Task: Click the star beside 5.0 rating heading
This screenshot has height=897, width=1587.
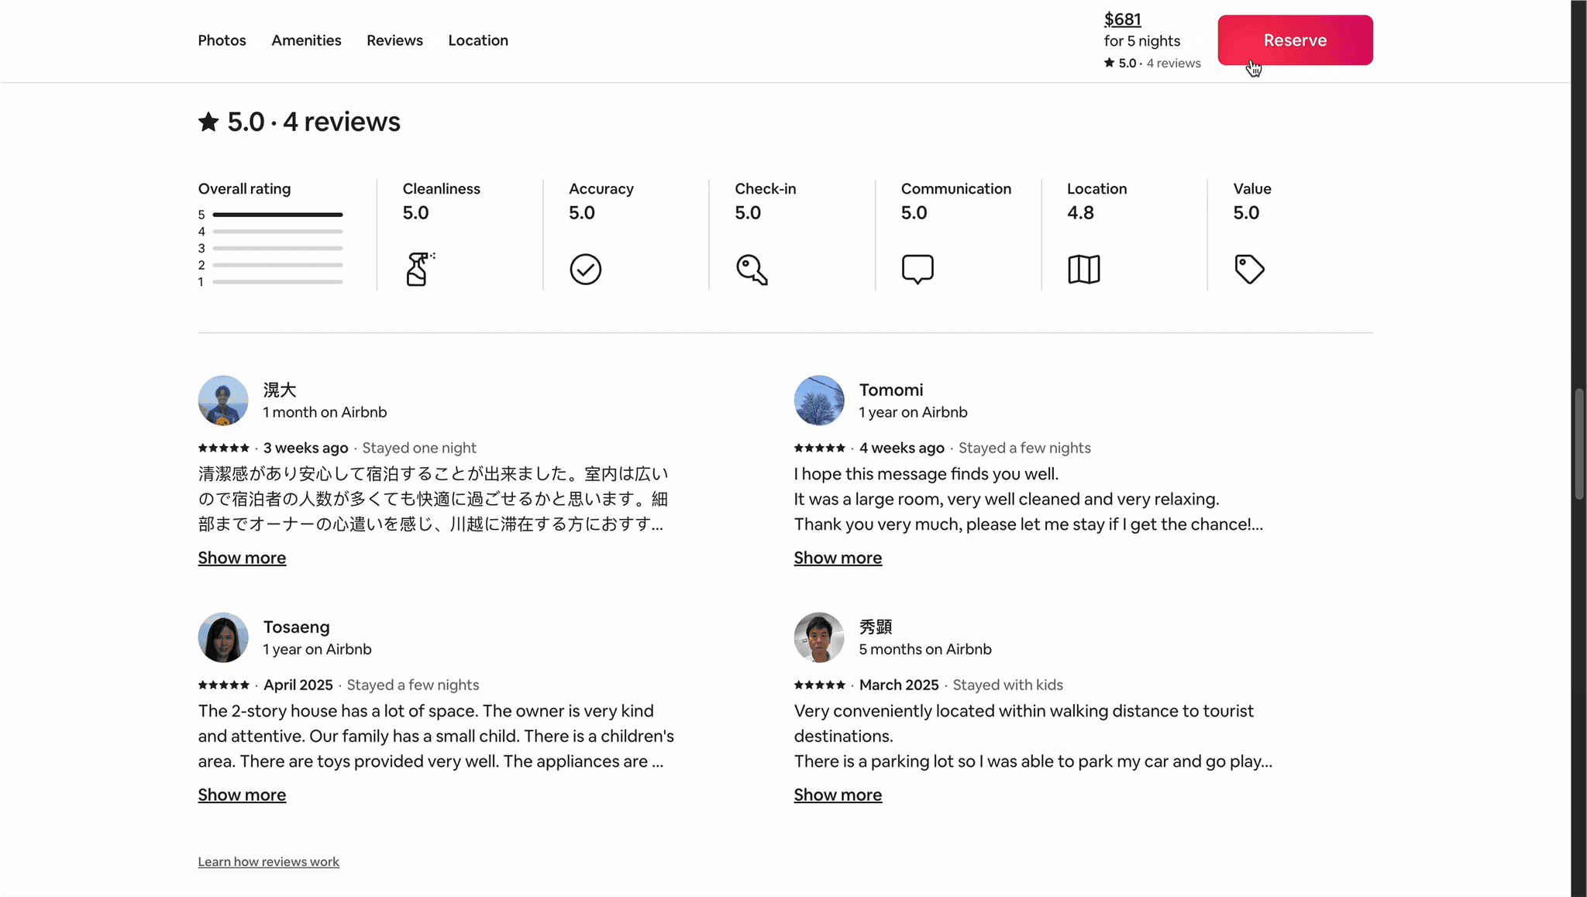Action: pyautogui.click(x=208, y=121)
